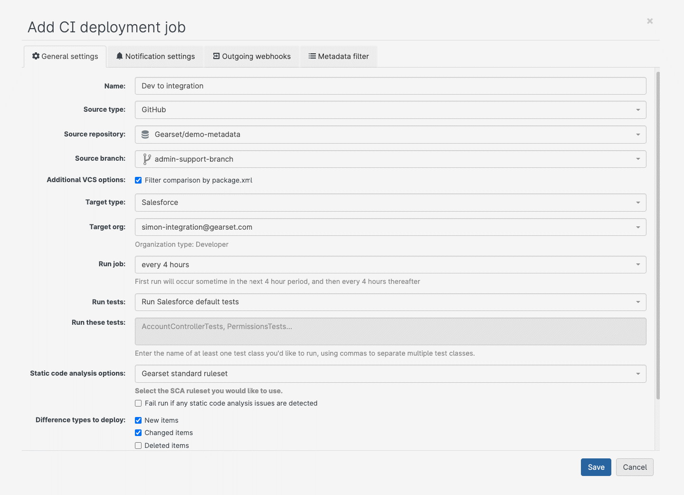Click the 'Additional VCS options:' label

pyautogui.click(x=86, y=180)
